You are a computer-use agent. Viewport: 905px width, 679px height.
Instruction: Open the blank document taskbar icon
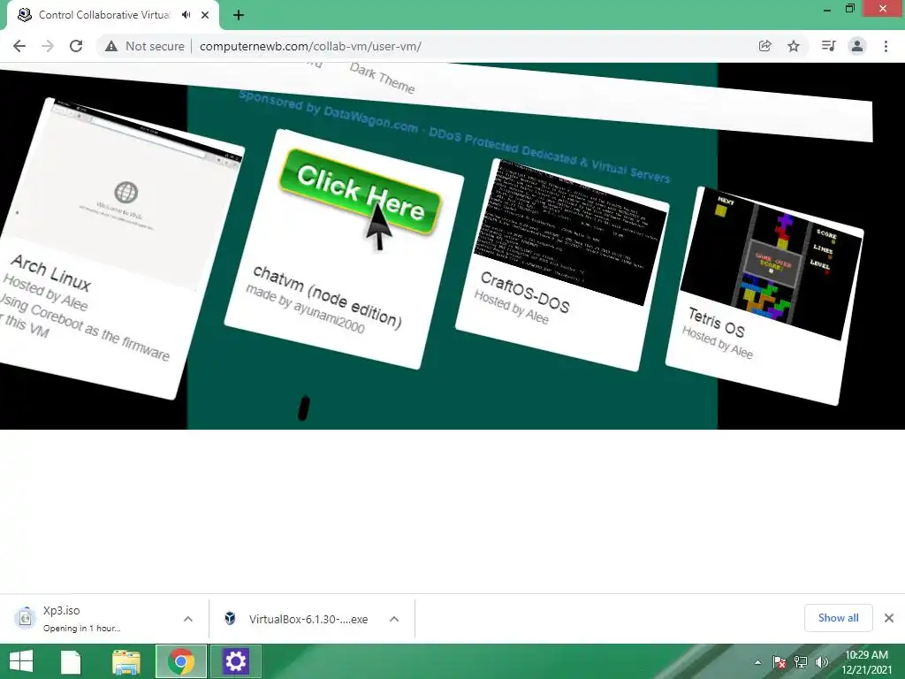tap(71, 661)
